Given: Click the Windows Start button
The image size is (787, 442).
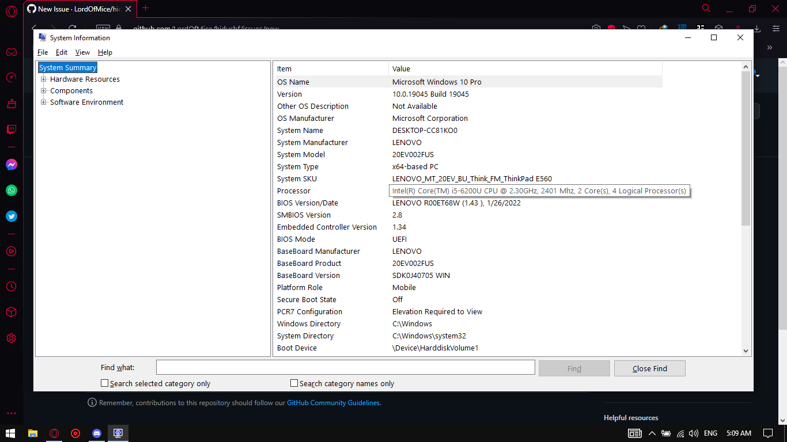Looking at the screenshot, I should pyautogui.click(x=10, y=433).
